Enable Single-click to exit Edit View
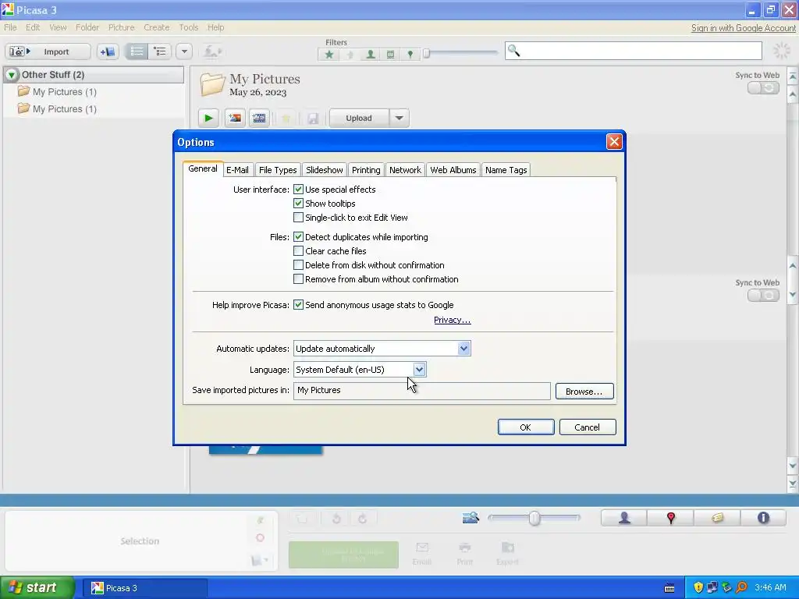This screenshot has width=799, height=599. click(298, 218)
